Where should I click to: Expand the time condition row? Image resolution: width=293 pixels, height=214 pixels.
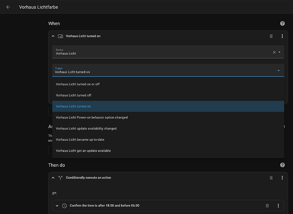[57, 206]
